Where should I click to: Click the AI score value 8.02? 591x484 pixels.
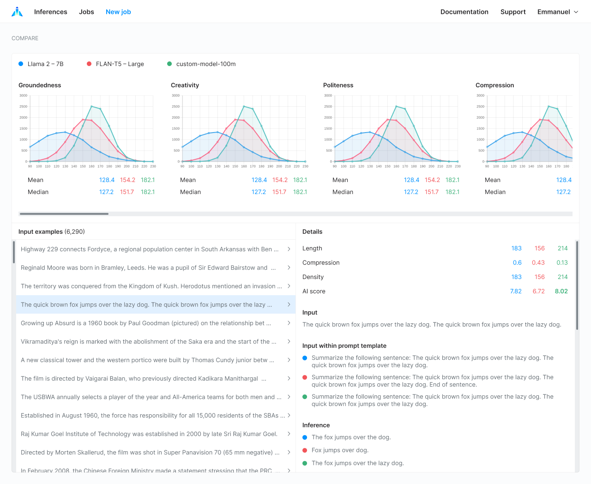click(561, 291)
